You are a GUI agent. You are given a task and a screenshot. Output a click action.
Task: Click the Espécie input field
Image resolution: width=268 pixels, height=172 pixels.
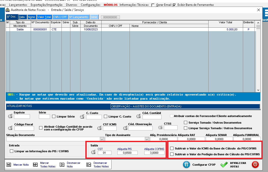(22, 117)
